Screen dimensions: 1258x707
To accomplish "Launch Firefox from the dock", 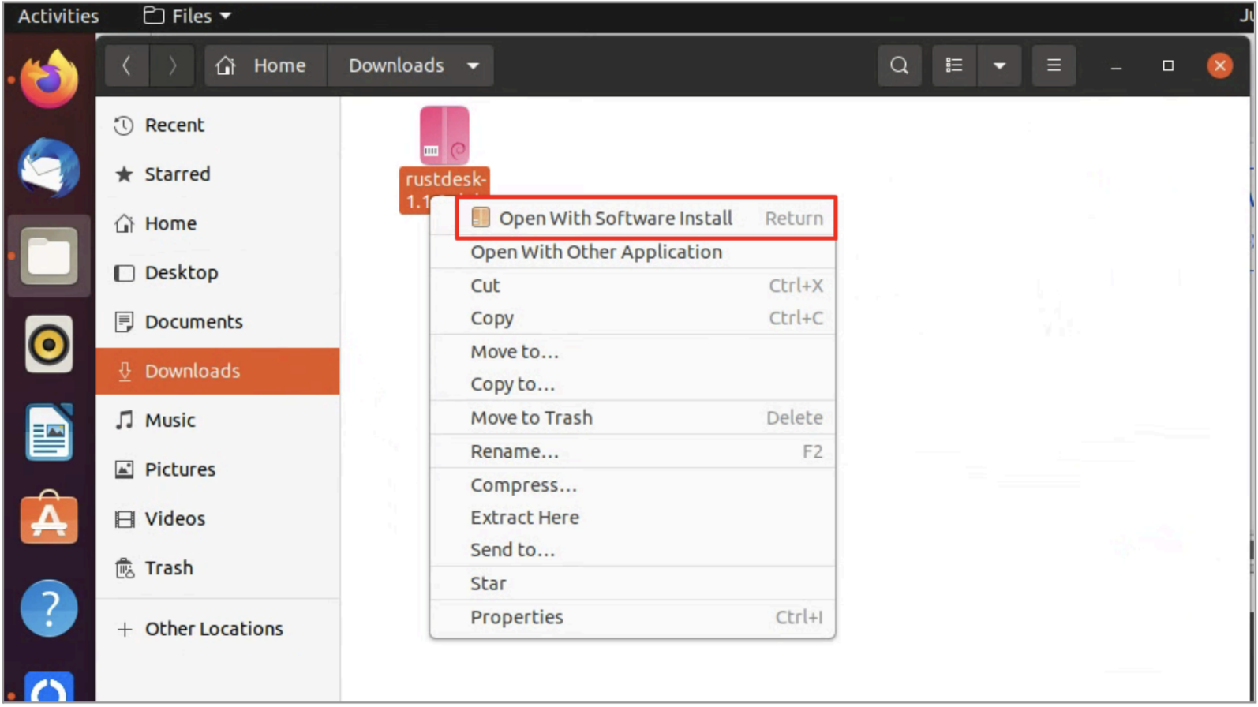I will tap(49, 79).
